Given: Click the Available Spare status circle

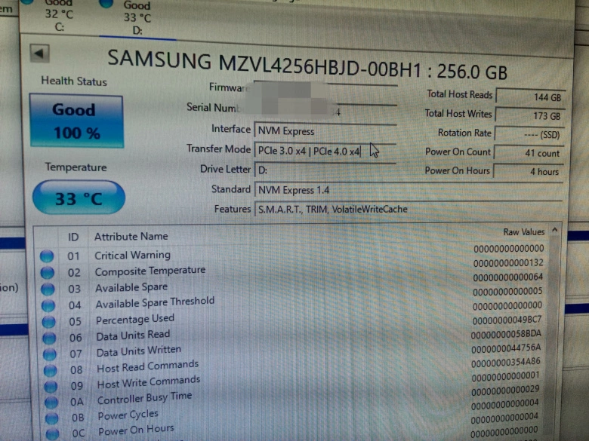Looking at the screenshot, I should click(48, 289).
